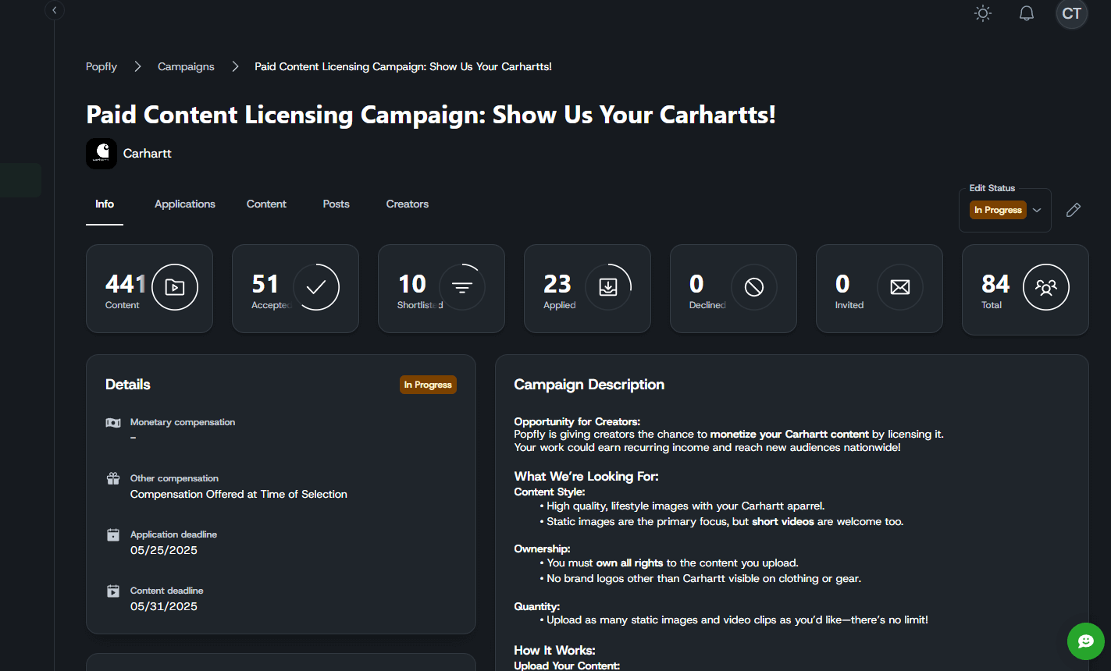The width and height of the screenshot is (1111, 671).
Task: Click the 'Other compensation' label
Action: click(174, 478)
